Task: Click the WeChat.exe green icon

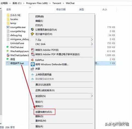Action: pos(8,47)
